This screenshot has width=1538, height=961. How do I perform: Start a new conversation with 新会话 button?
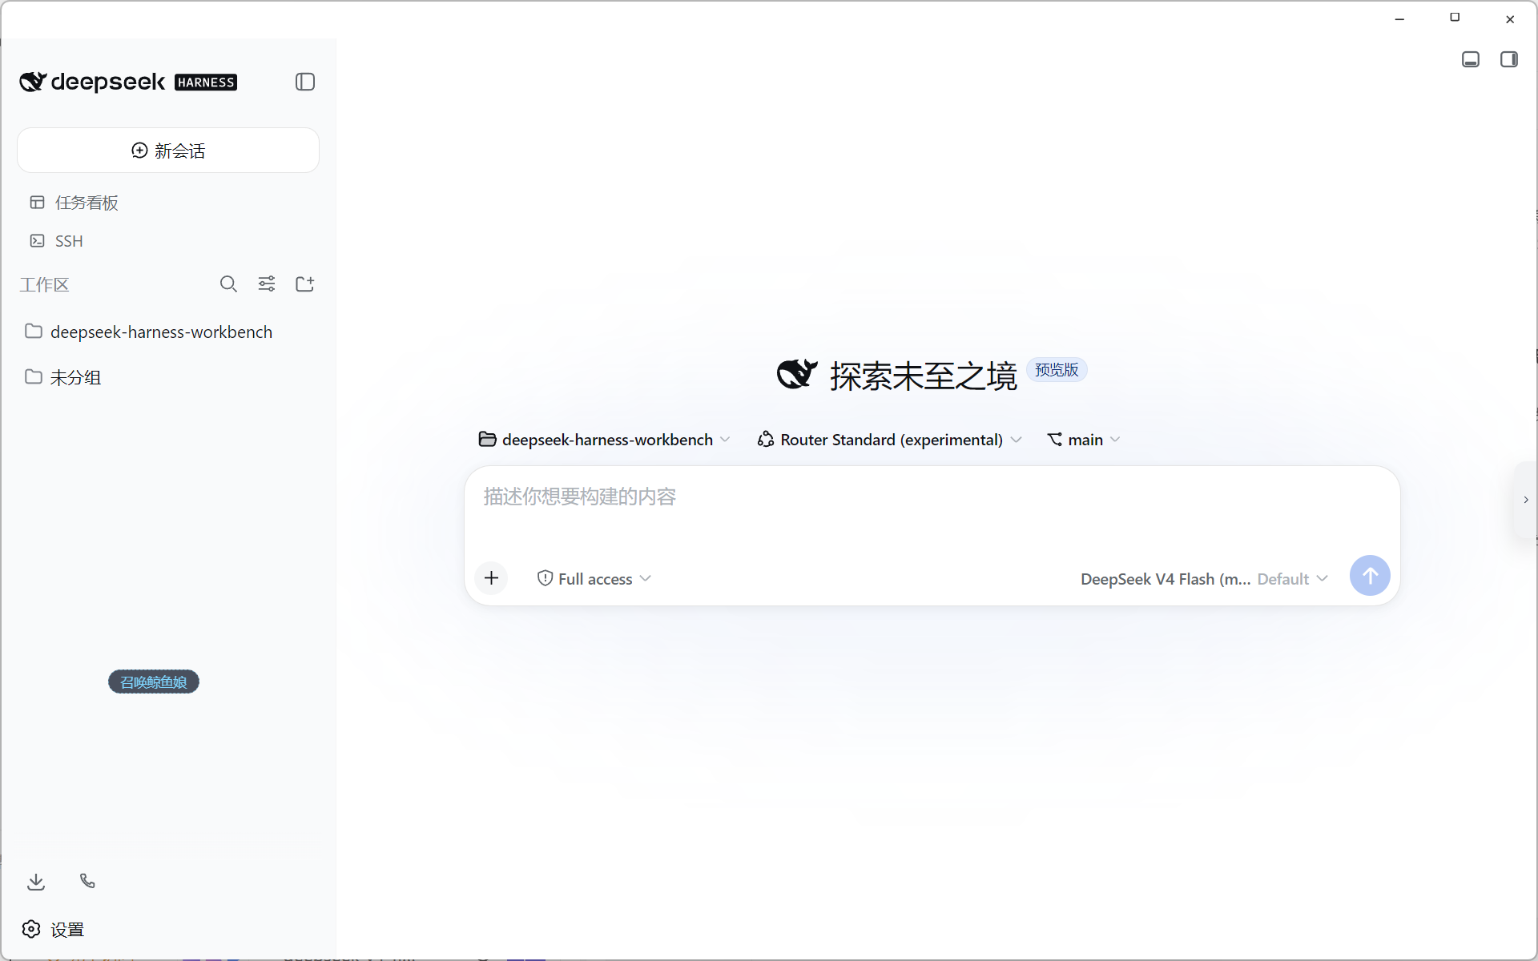(x=168, y=151)
